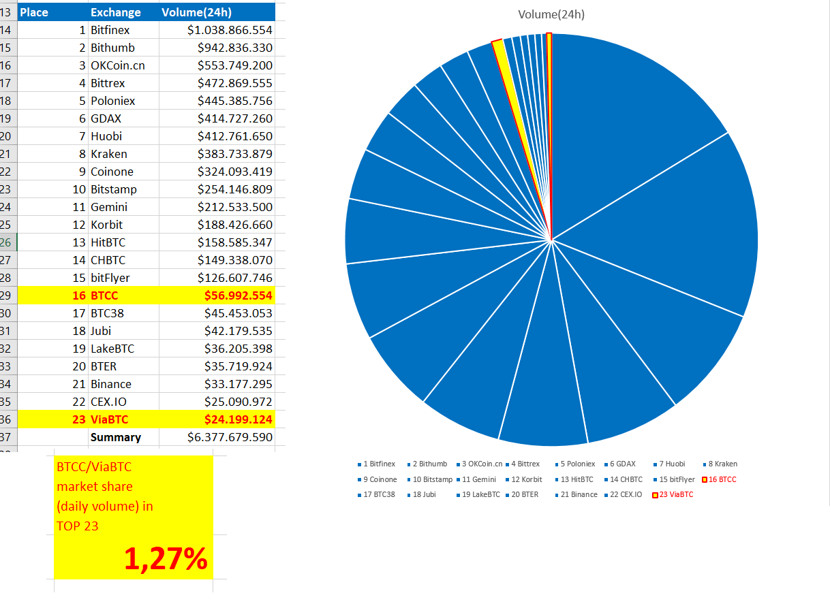830x608 pixels.
Task: Select the BTCC/ViaBTC market share note text
Action: [x=105, y=496]
